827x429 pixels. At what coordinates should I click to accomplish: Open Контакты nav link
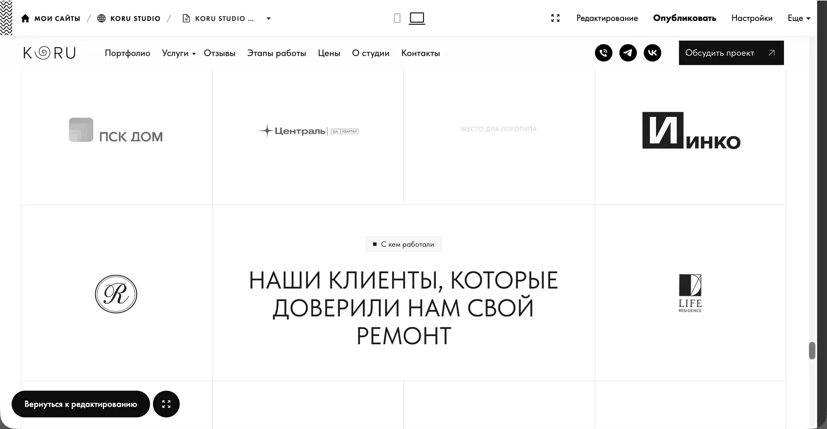point(421,53)
